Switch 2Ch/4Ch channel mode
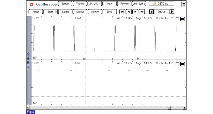This screenshot has height=114, width=213. [95, 4]
